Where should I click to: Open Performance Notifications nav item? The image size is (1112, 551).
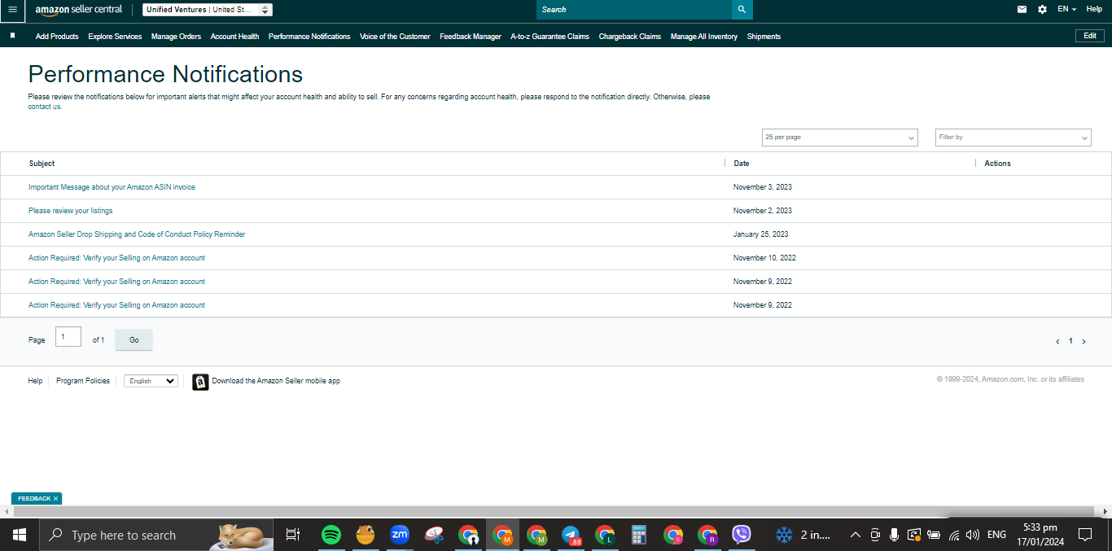point(309,37)
